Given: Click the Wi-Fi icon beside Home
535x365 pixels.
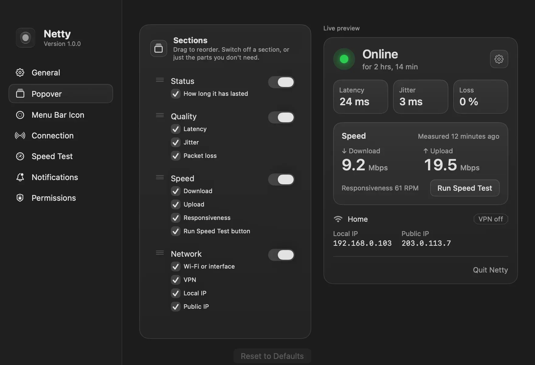Looking at the screenshot, I should click(x=338, y=219).
